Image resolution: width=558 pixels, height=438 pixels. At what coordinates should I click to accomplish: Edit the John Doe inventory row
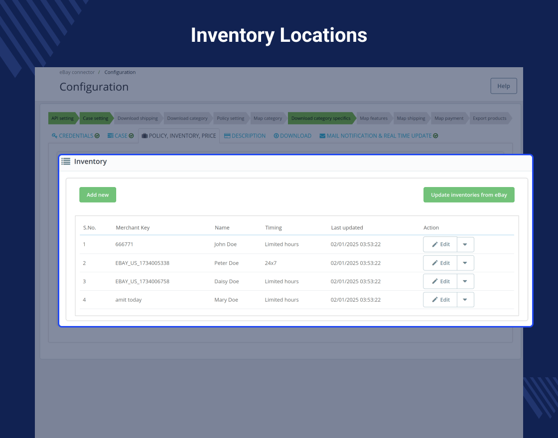[x=440, y=244]
